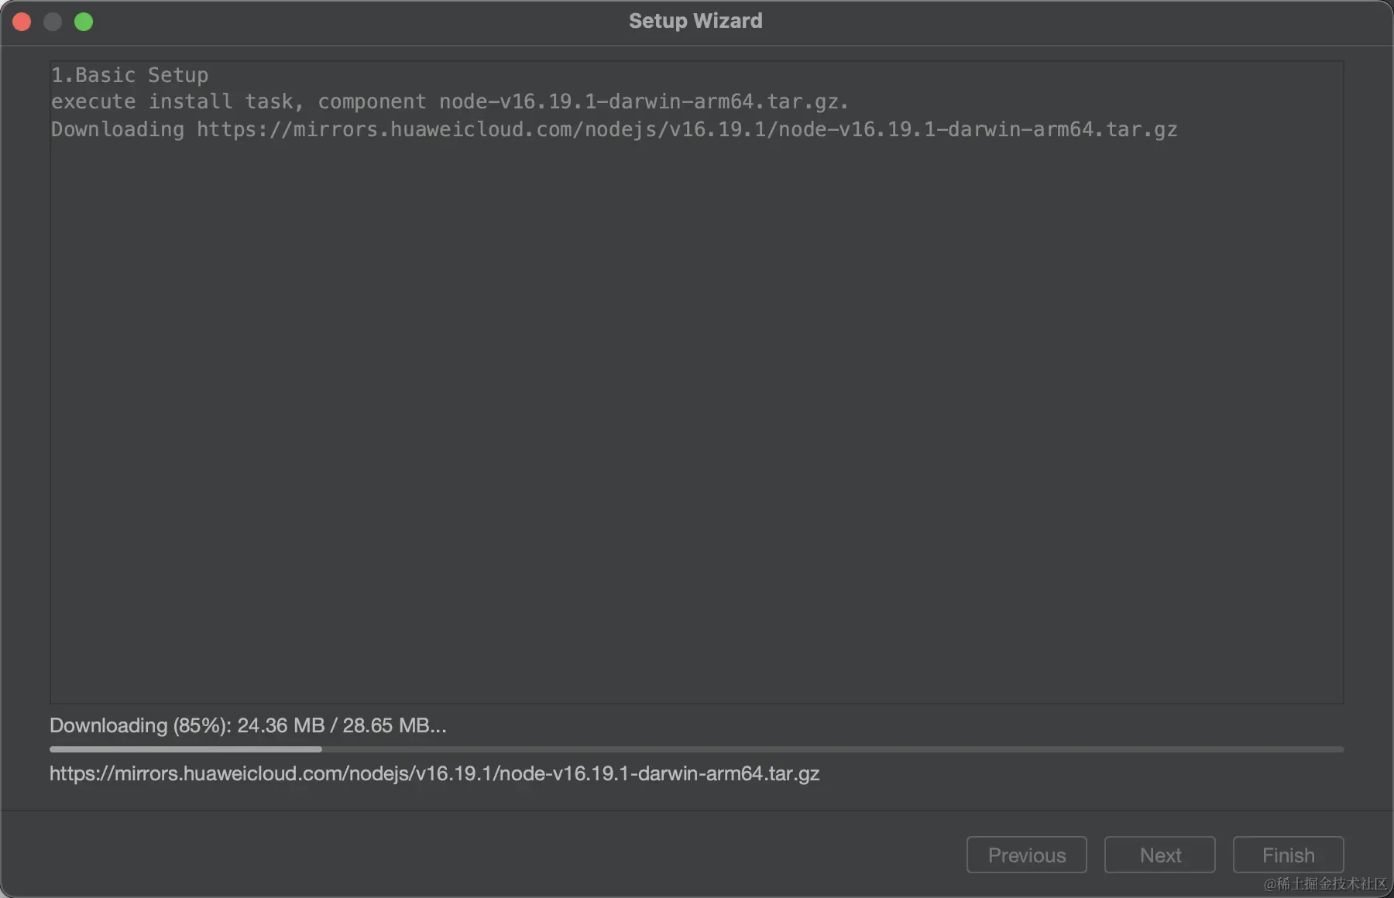Click the 'Downloading (85%)' status label

coord(140,725)
